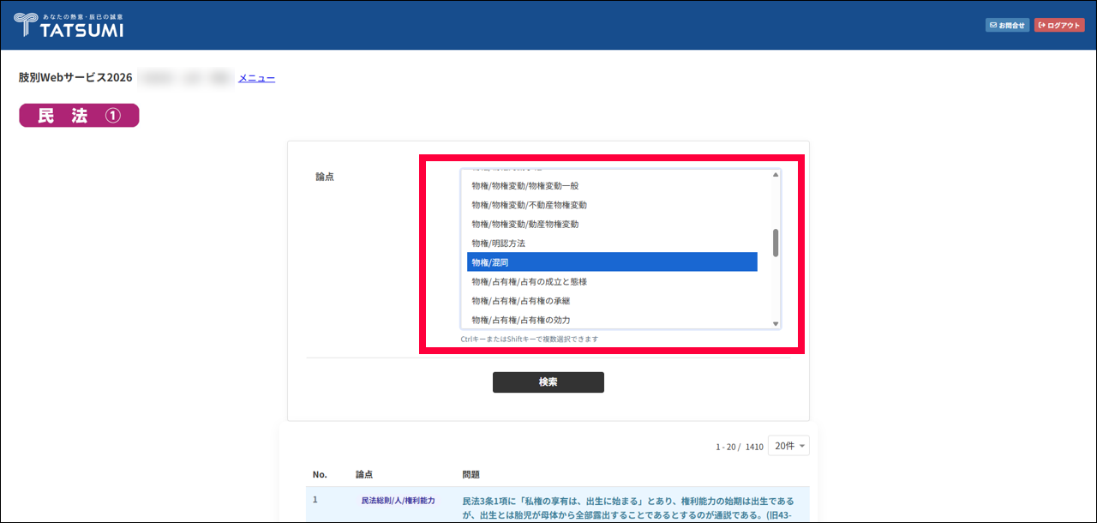Select 物権/占有権/占有の成立と態様 option
Screen dimensions: 1097x523
(x=529, y=281)
